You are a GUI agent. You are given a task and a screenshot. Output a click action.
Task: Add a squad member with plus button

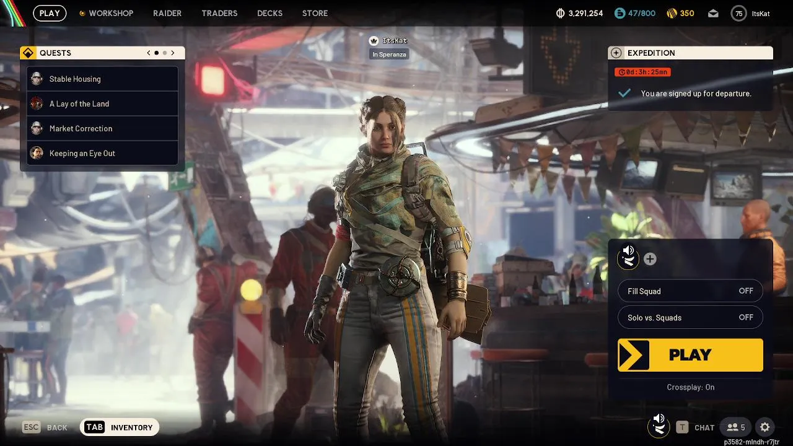pos(649,259)
